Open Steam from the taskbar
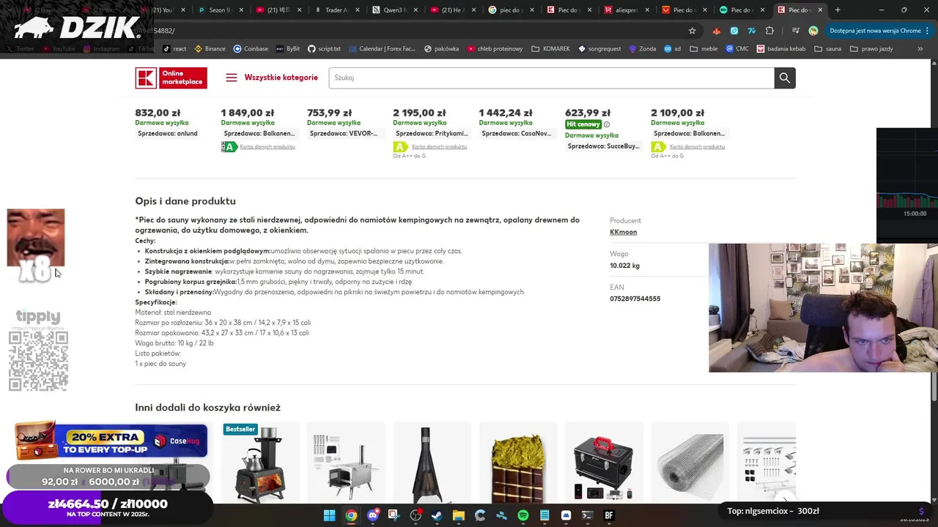938x527 pixels. pyautogui.click(x=437, y=515)
